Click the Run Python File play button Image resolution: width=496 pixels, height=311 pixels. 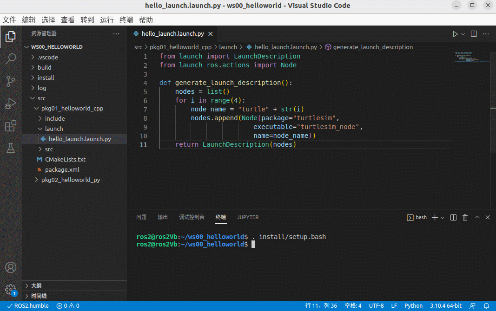[x=455, y=34]
